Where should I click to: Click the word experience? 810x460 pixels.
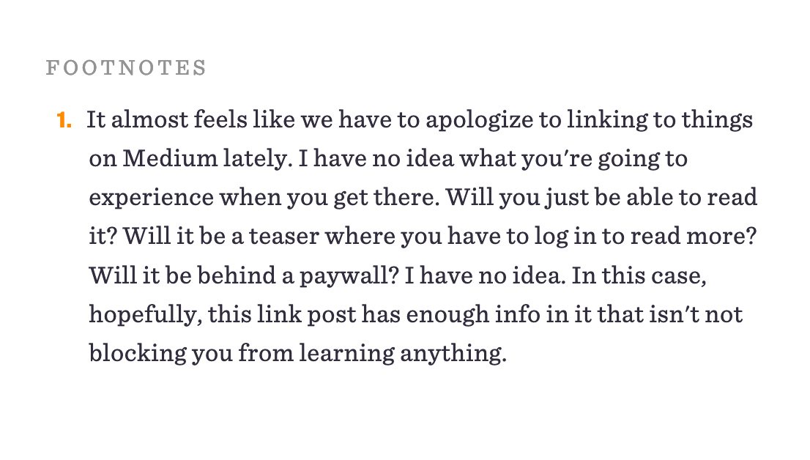pyautogui.click(x=152, y=199)
